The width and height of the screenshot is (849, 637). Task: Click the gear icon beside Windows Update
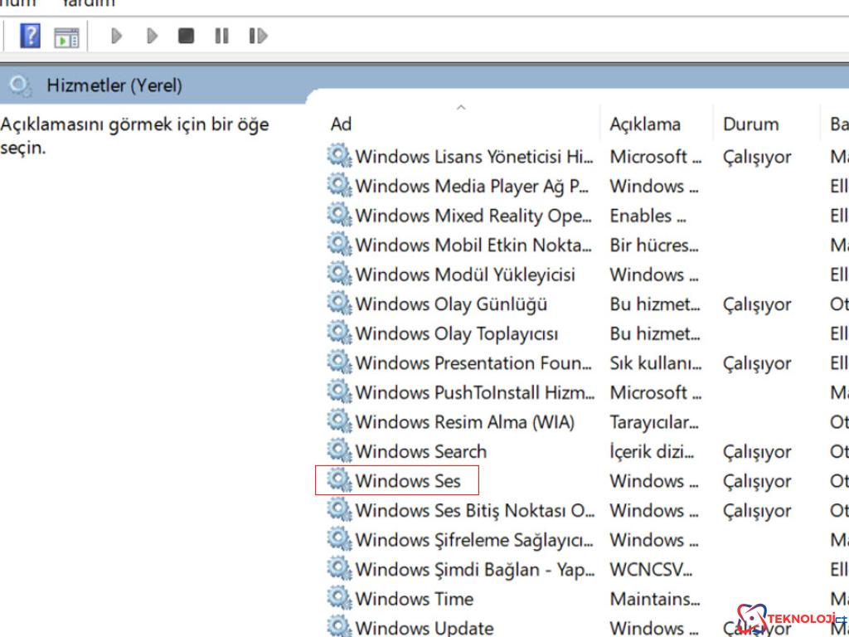339,626
